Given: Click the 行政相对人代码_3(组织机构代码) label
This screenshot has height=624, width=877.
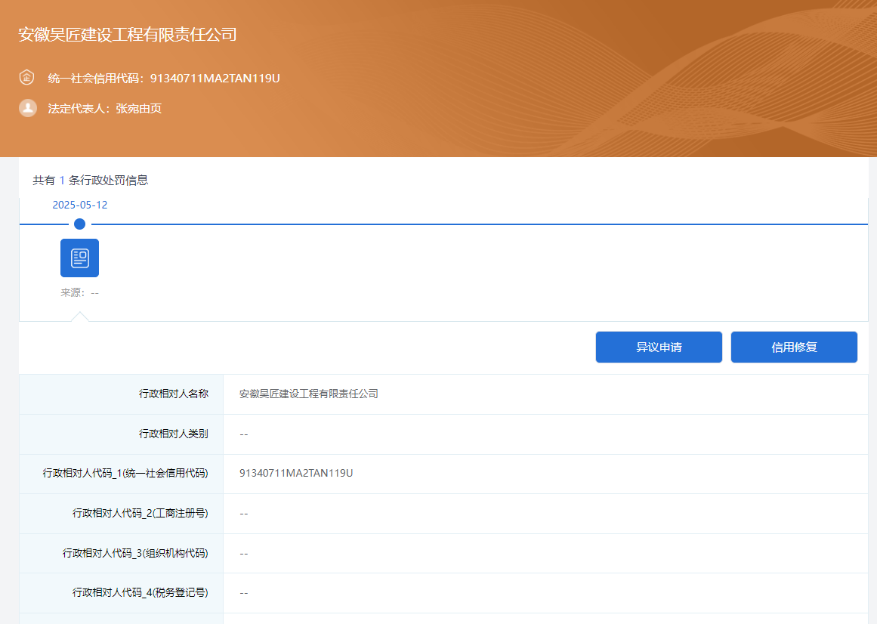Looking at the screenshot, I should coord(135,553).
